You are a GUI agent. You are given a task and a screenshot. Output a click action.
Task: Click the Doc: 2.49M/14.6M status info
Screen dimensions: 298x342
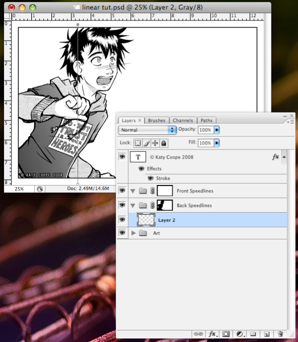pyautogui.click(x=88, y=189)
